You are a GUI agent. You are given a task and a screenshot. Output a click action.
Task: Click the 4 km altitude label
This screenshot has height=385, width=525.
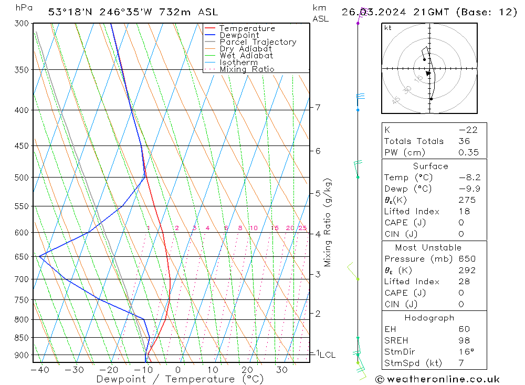(318, 234)
